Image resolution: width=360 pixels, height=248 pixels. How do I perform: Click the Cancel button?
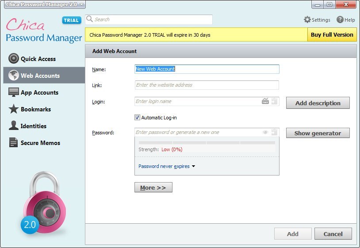[x=333, y=234]
